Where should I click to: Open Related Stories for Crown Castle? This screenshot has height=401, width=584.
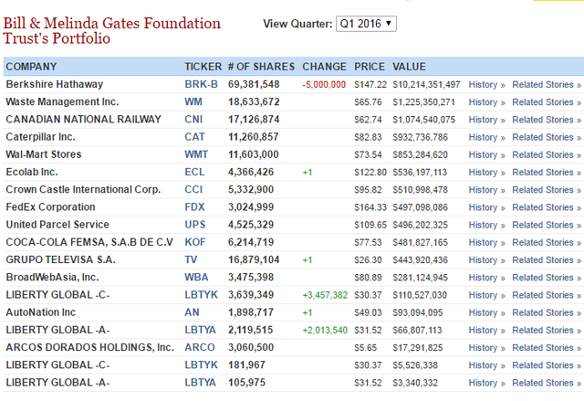click(547, 190)
